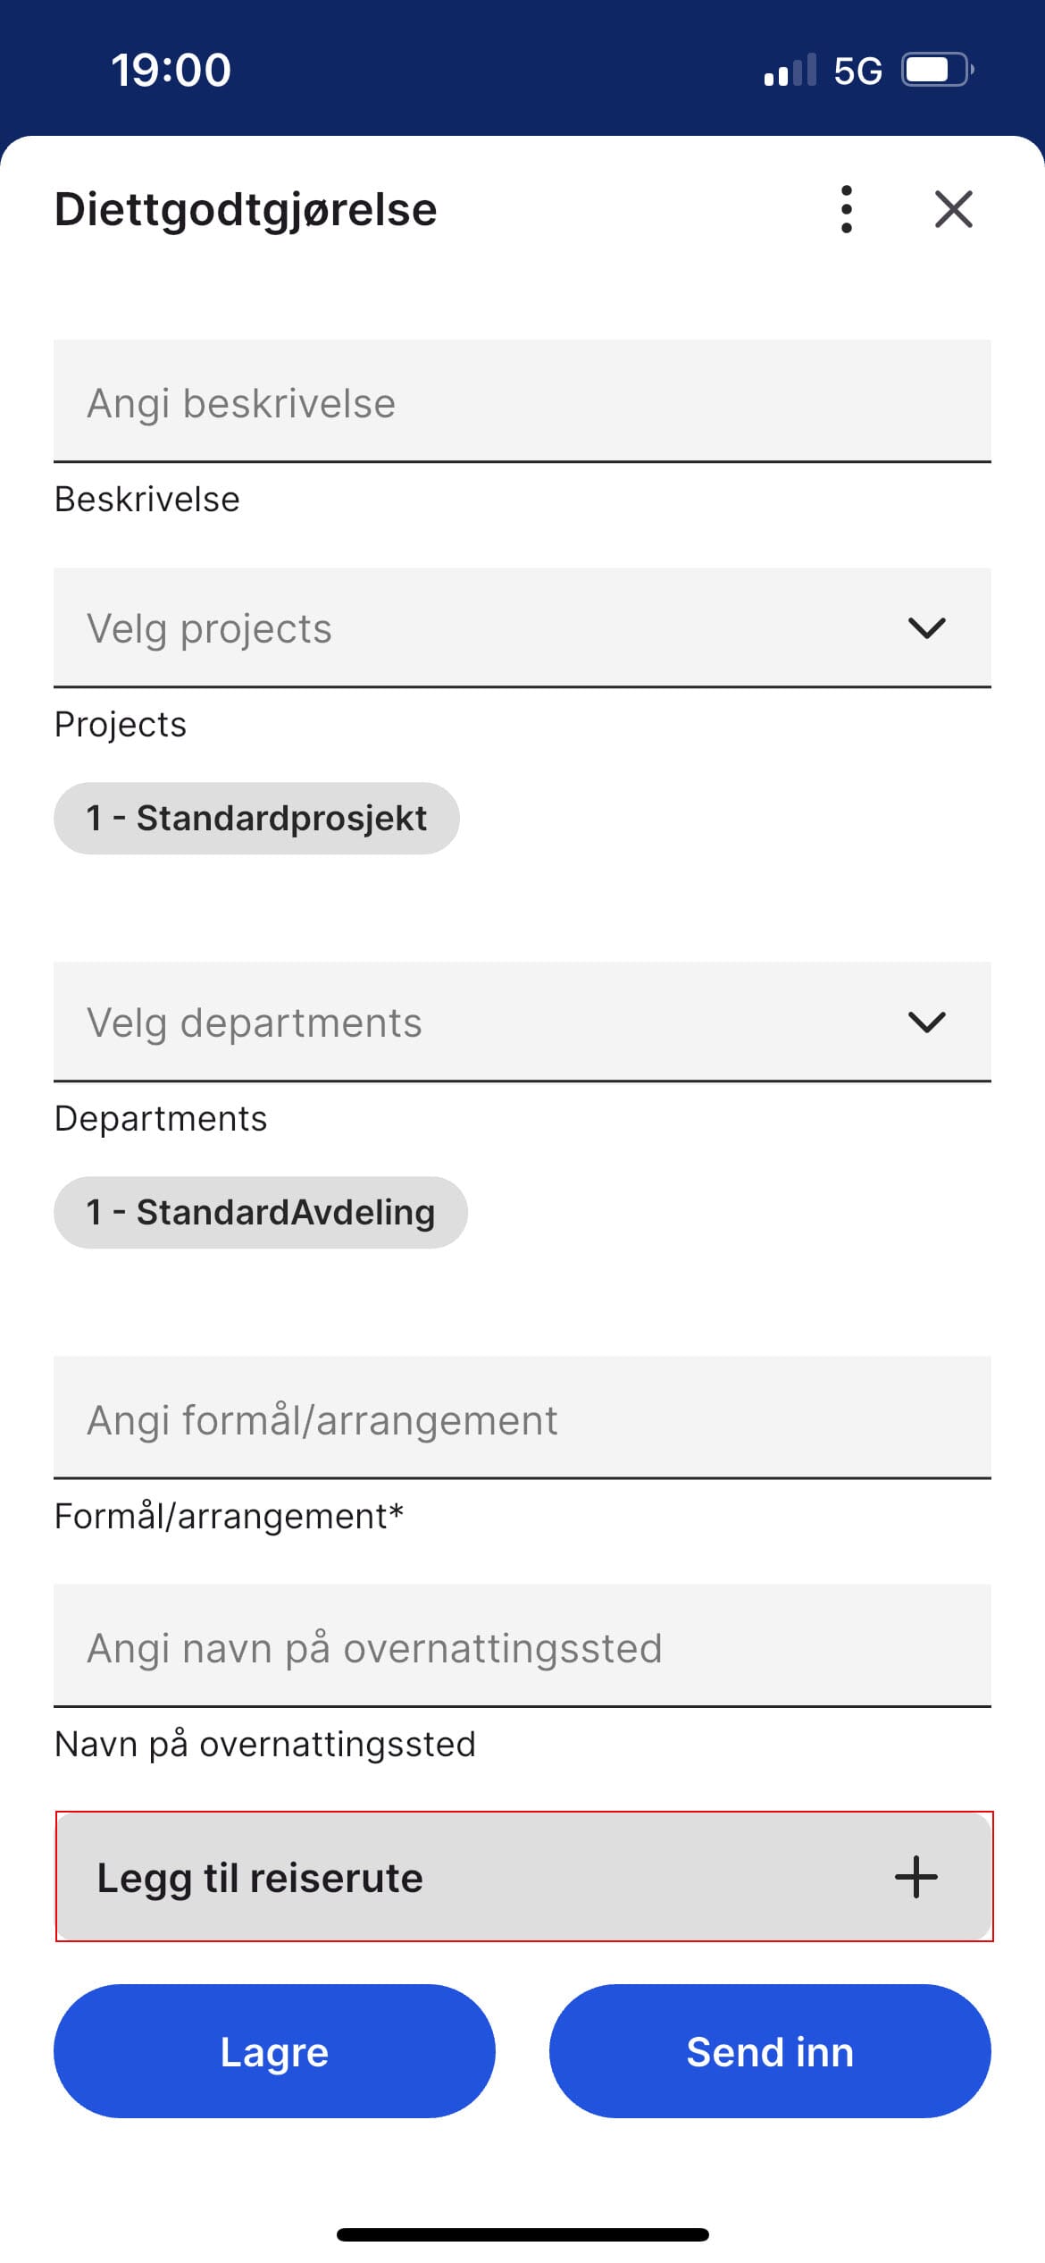Image resolution: width=1045 pixels, height=2263 pixels.
Task: Select the 1 - StandardAvdeling chip
Action: click(260, 1212)
